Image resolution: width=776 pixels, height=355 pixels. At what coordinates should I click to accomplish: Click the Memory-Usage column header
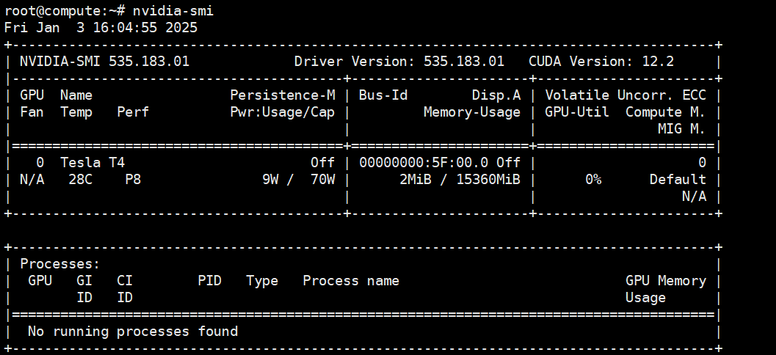point(471,112)
